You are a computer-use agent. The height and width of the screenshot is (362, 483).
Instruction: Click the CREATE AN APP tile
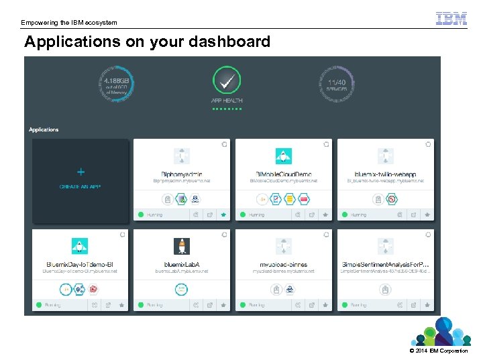80,180
